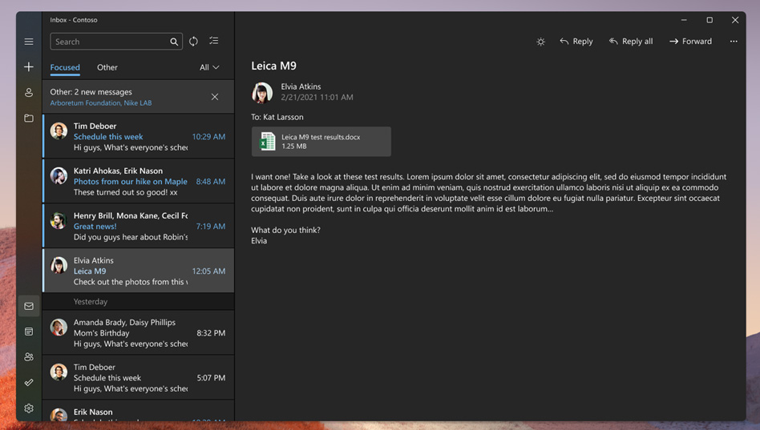Open more actions ellipsis menu
This screenshot has height=430, width=760.
(734, 41)
